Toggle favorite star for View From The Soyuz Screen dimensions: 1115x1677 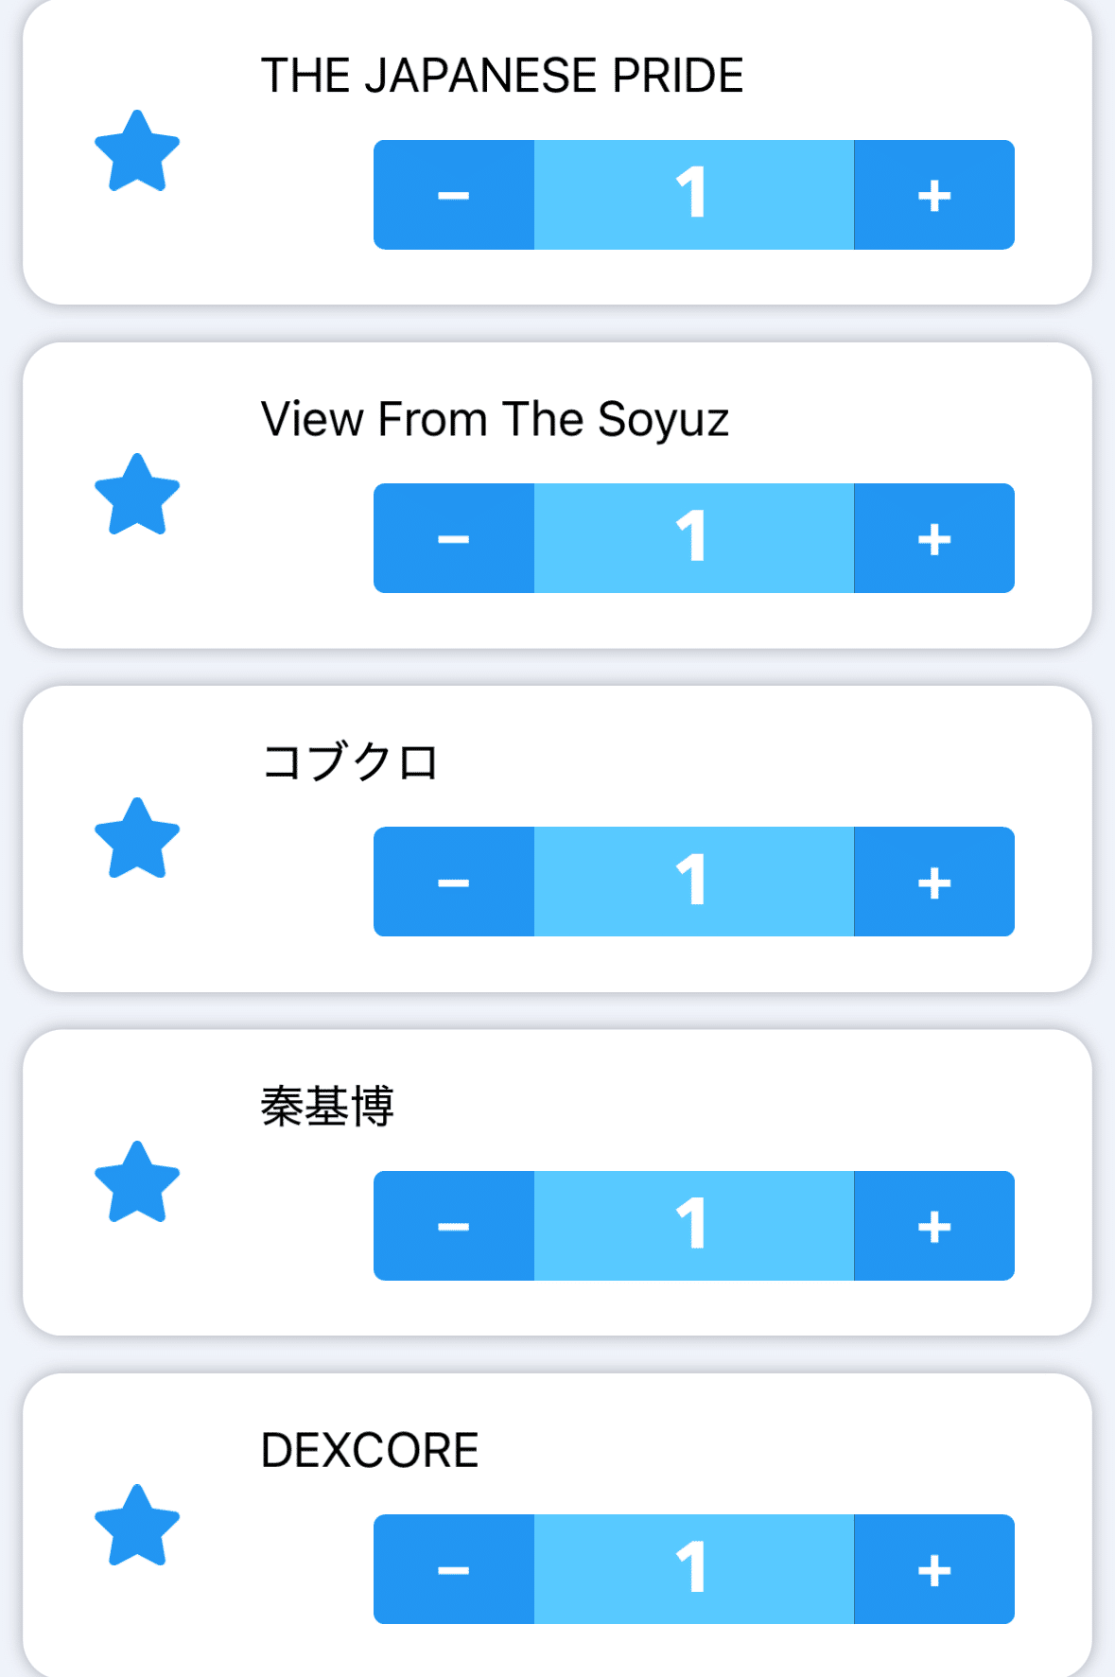tap(137, 496)
